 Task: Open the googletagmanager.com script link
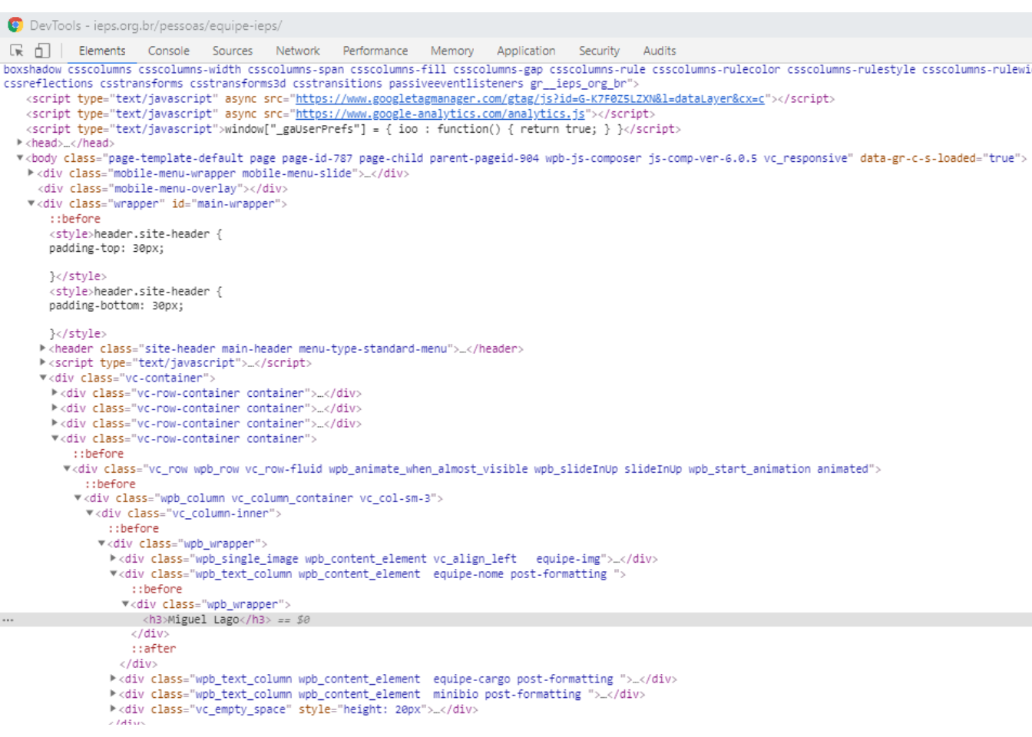tap(530, 99)
